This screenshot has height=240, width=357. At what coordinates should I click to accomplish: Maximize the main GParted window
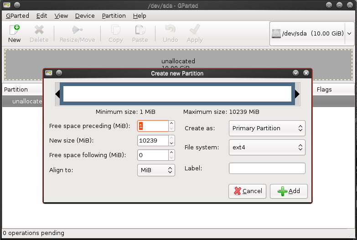point(339,5)
